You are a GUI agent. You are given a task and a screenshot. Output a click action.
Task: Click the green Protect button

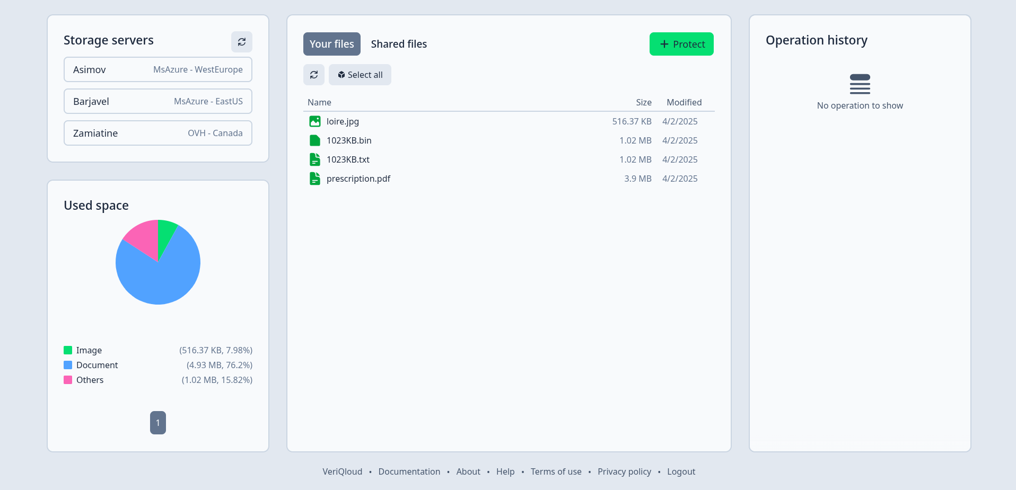click(x=681, y=44)
